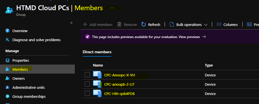Click the Preview features icon in toolbar
259x104 pixels.
pyautogui.click(x=249, y=25)
